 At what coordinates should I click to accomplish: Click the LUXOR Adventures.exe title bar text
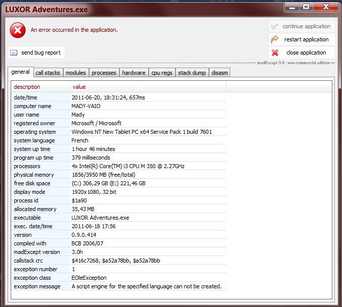pos(47,10)
